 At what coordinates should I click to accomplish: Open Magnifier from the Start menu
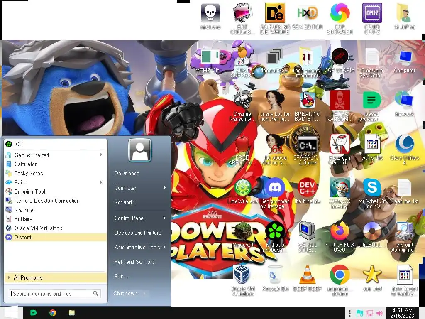(x=56, y=210)
